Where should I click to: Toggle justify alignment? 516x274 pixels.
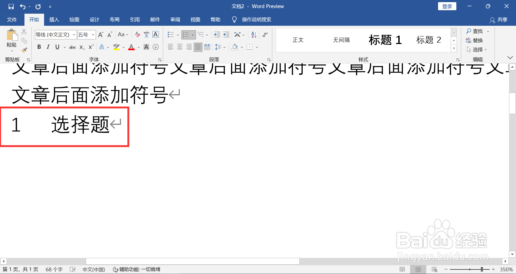[x=198, y=47]
